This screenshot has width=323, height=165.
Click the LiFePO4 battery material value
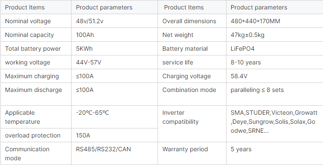pos(242,49)
